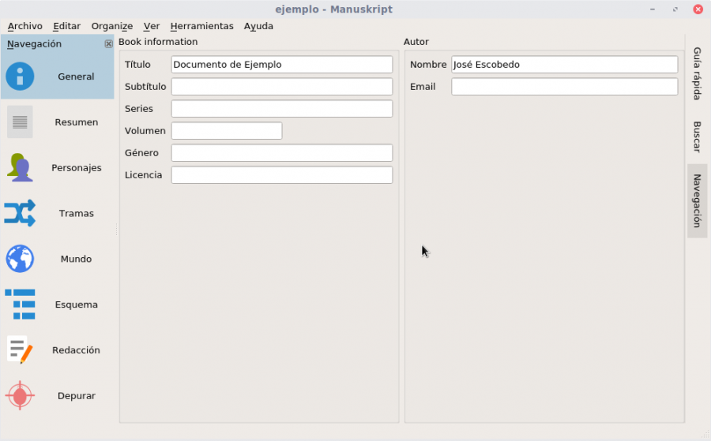
Task: Click the Tramas shuffle arrows icon
Action: click(x=20, y=213)
